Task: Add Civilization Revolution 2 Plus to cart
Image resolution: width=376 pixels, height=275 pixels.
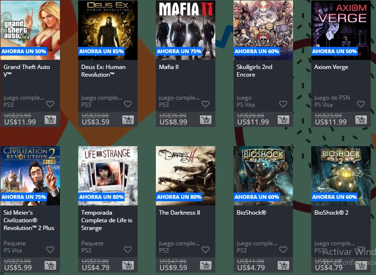Action: 50,265
